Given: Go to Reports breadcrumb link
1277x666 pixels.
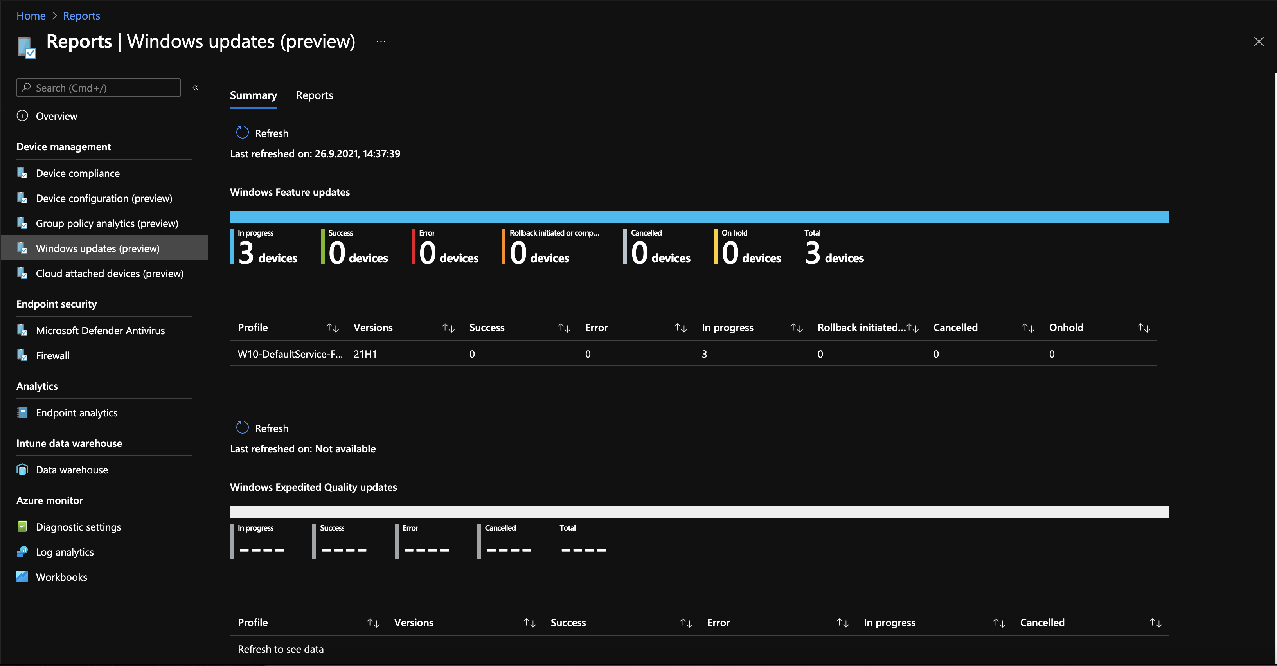Looking at the screenshot, I should (x=81, y=16).
